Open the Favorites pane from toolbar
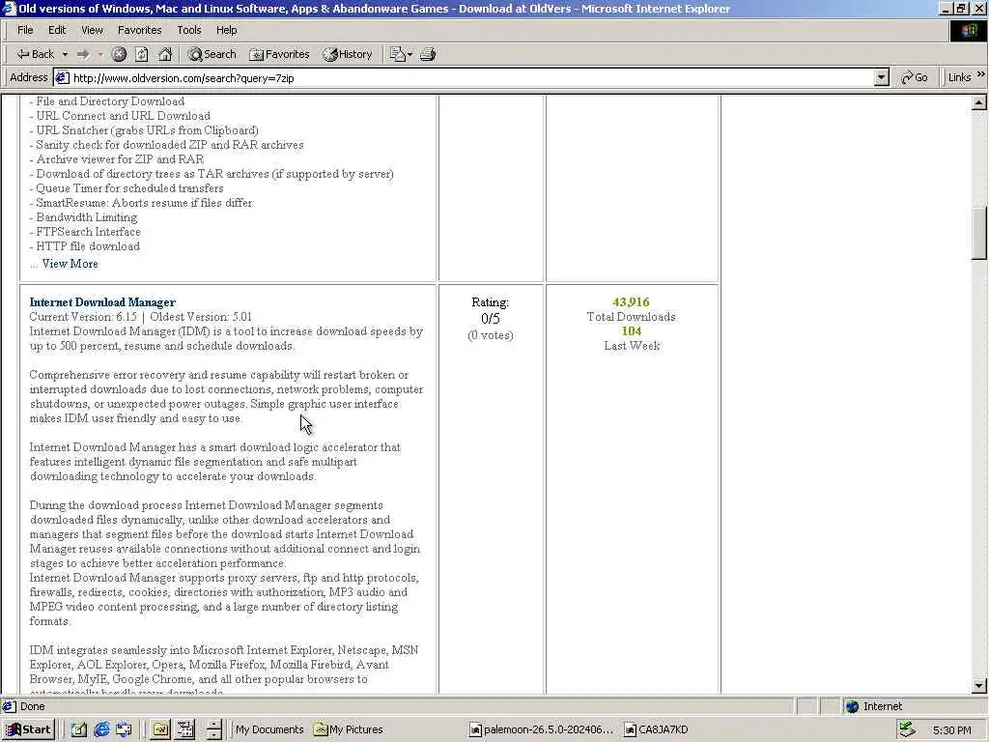The image size is (989, 742). tap(279, 54)
